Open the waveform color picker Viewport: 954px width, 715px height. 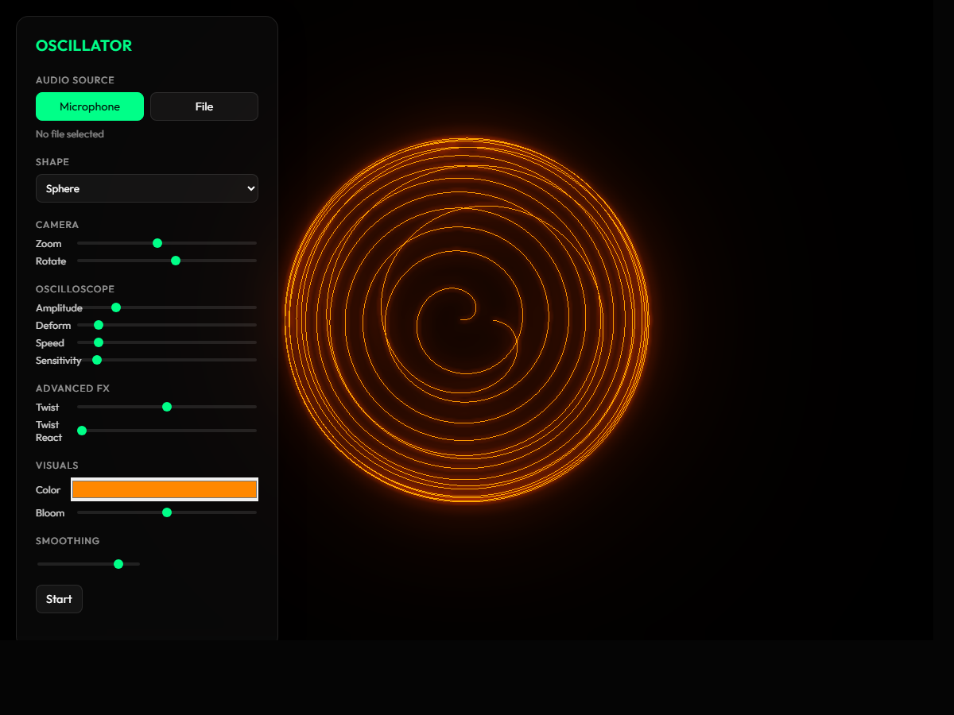click(164, 489)
